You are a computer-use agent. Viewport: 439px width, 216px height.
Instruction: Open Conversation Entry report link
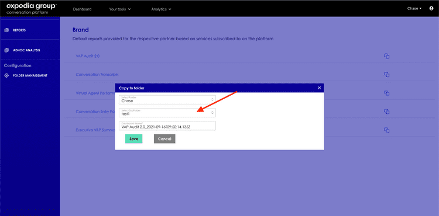pyautogui.click(x=95, y=112)
